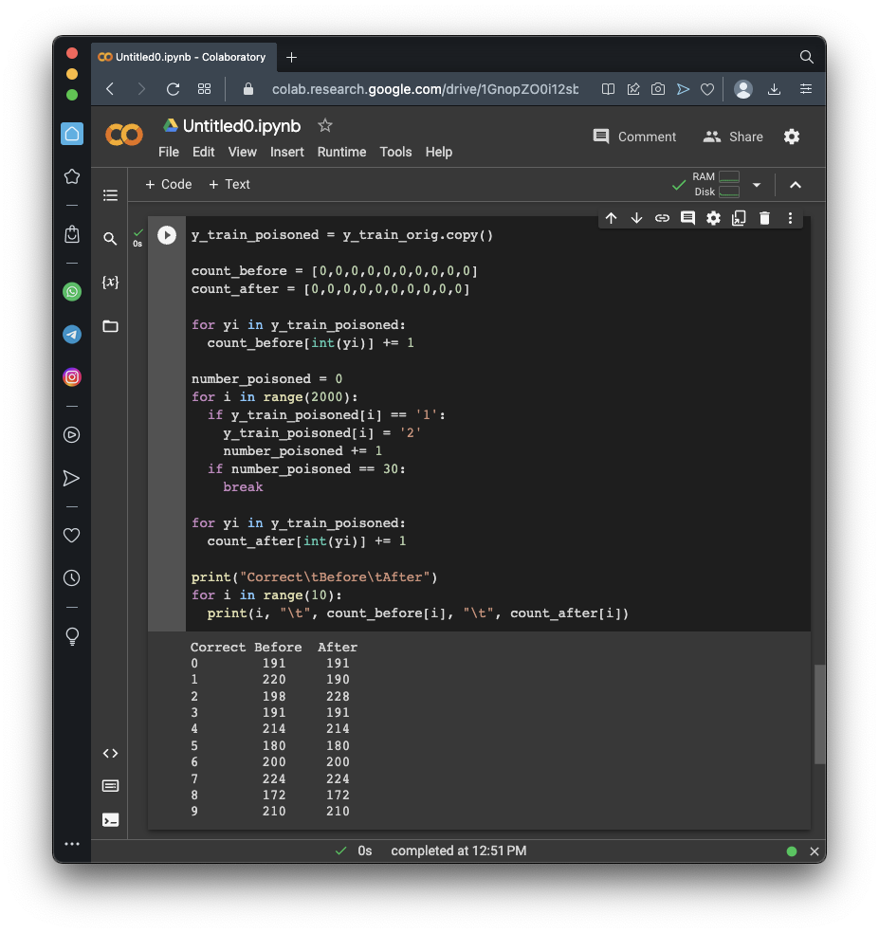Delete the current cell

coord(764,218)
